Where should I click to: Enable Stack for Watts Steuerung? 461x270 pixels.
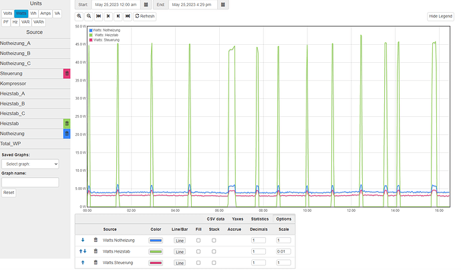(214, 263)
